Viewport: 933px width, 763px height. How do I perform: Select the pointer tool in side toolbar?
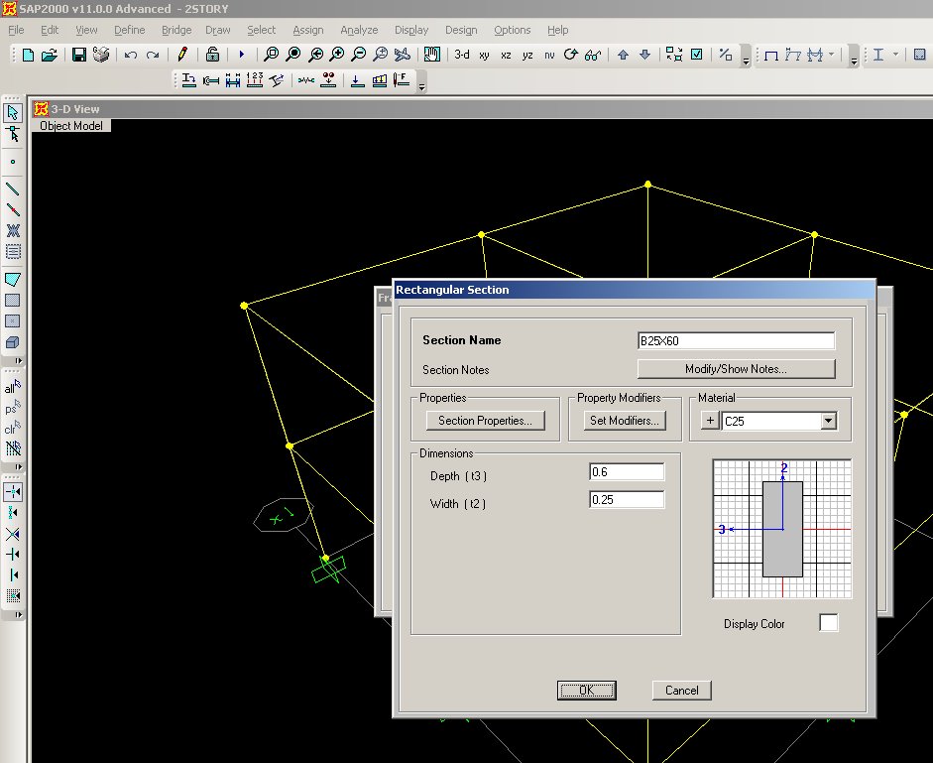click(13, 112)
